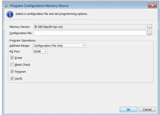This screenshot has width=160, height=115.
Task: Open the Address Range dropdown
Action: point(59,46)
